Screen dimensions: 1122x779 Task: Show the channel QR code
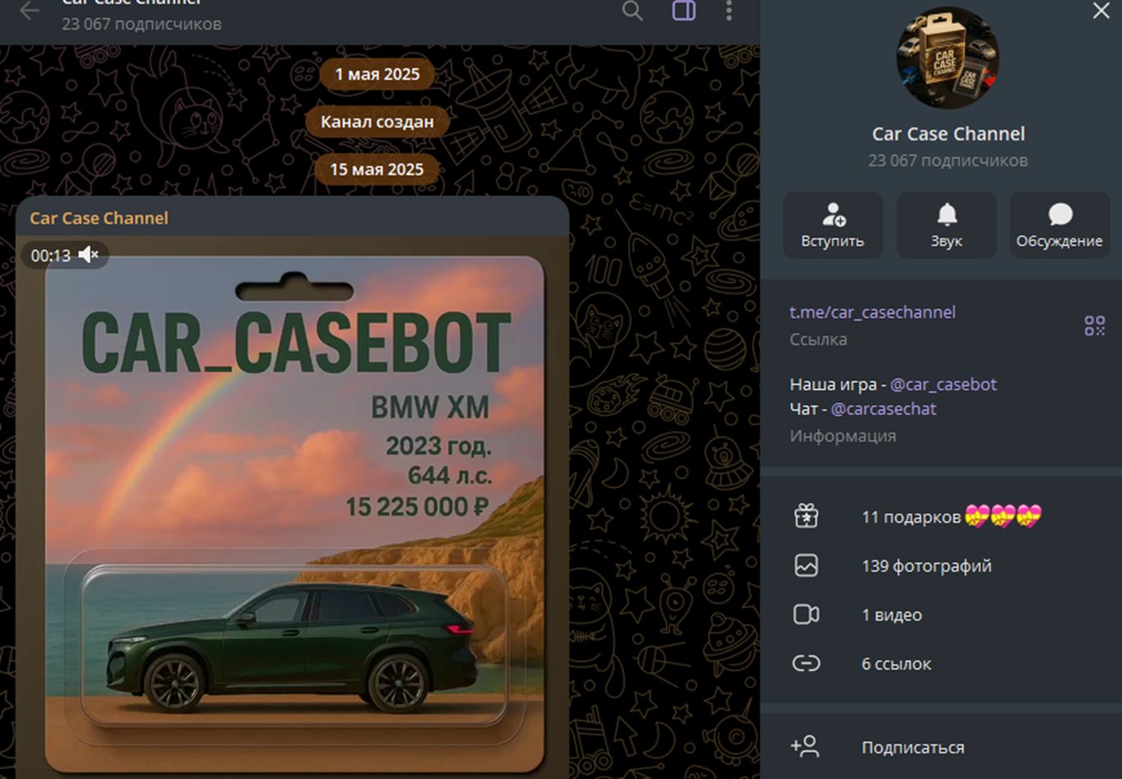pyautogui.click(x=1095, y=326)
